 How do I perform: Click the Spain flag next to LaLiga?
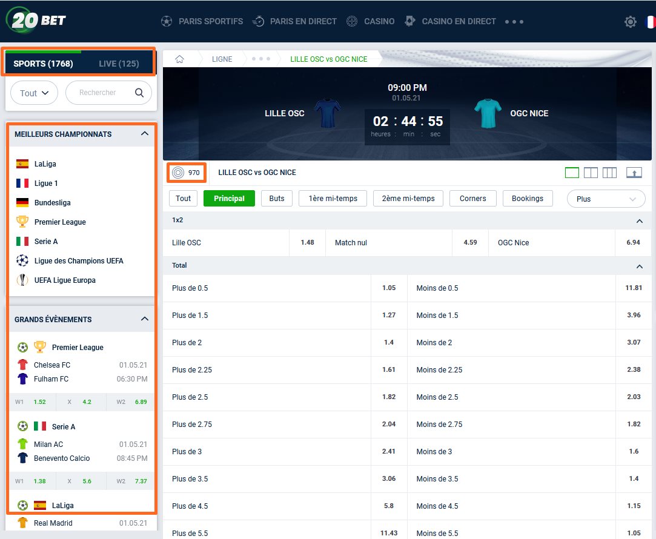(x=22, y=164)
